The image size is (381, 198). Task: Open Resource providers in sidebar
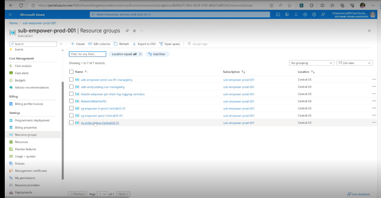[x=27, y=185]
